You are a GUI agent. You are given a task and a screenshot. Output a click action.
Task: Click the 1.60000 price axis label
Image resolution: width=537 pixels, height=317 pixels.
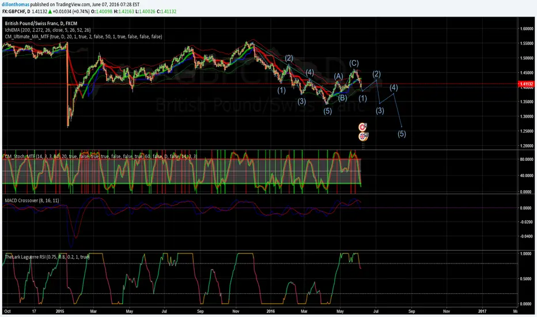(527, 29)
